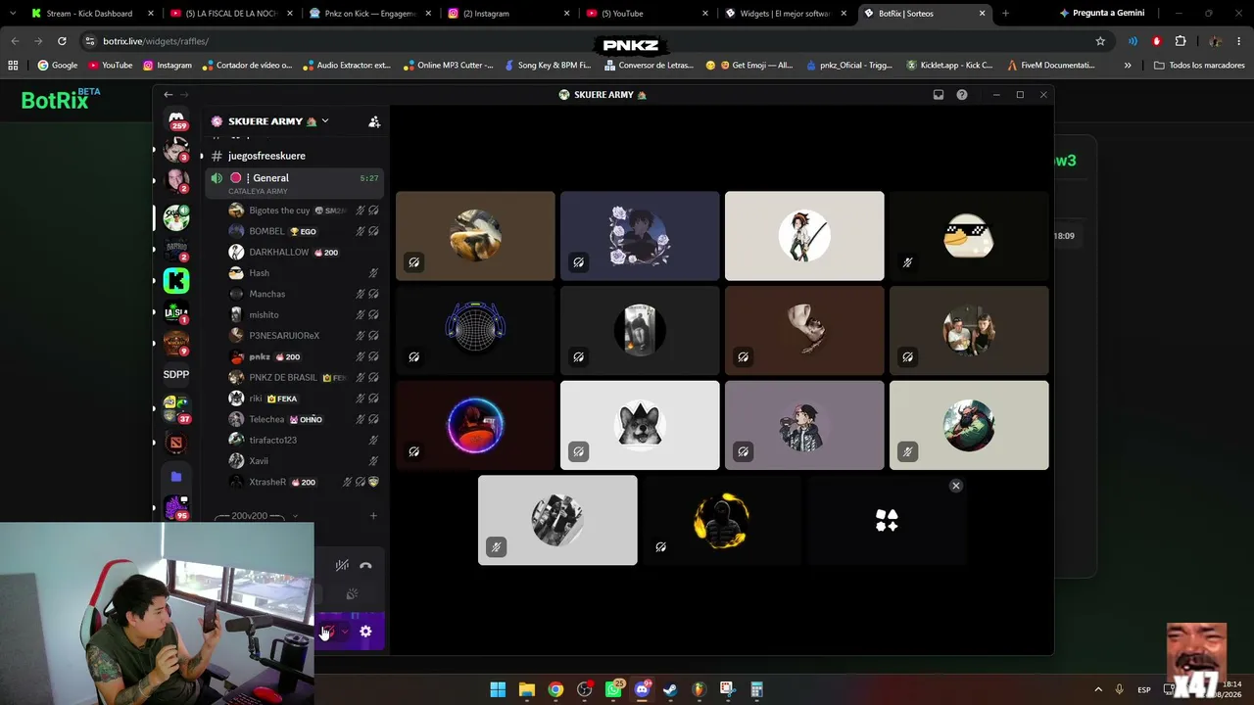
Task: Switch to Pnkz on Kick tab
Action: [371, 14]
